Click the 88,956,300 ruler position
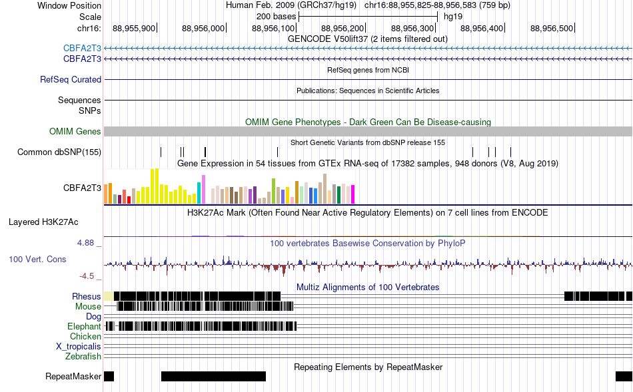Image resolution: width=633 pixels, height=392 pixels. tap(412, 28)
